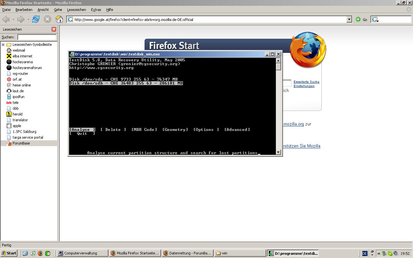Expand the Lesezeichen-Symbolleiste folder
413x258 pixels.
point(3,45)
